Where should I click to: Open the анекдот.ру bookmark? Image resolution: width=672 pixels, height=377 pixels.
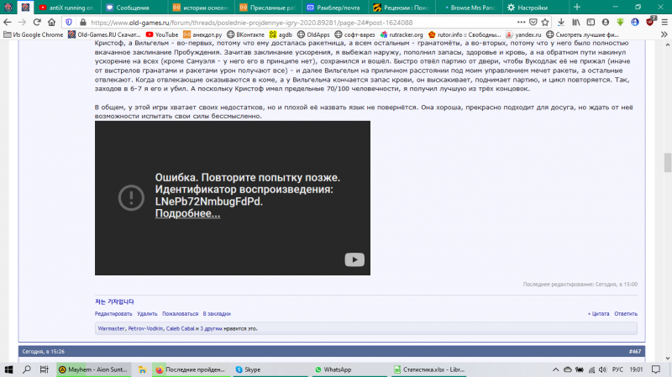click(202, 34)
